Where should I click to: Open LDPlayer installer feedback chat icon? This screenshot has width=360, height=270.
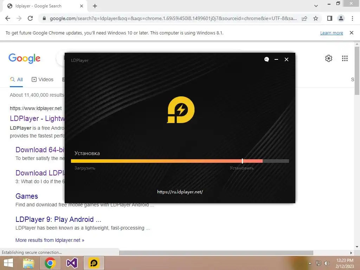coord(266,59)
